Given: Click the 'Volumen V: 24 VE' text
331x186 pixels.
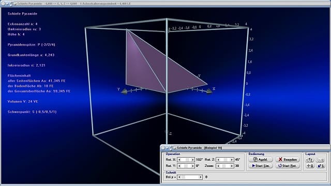Looking at the screenshot, I should tap(23, 101).
